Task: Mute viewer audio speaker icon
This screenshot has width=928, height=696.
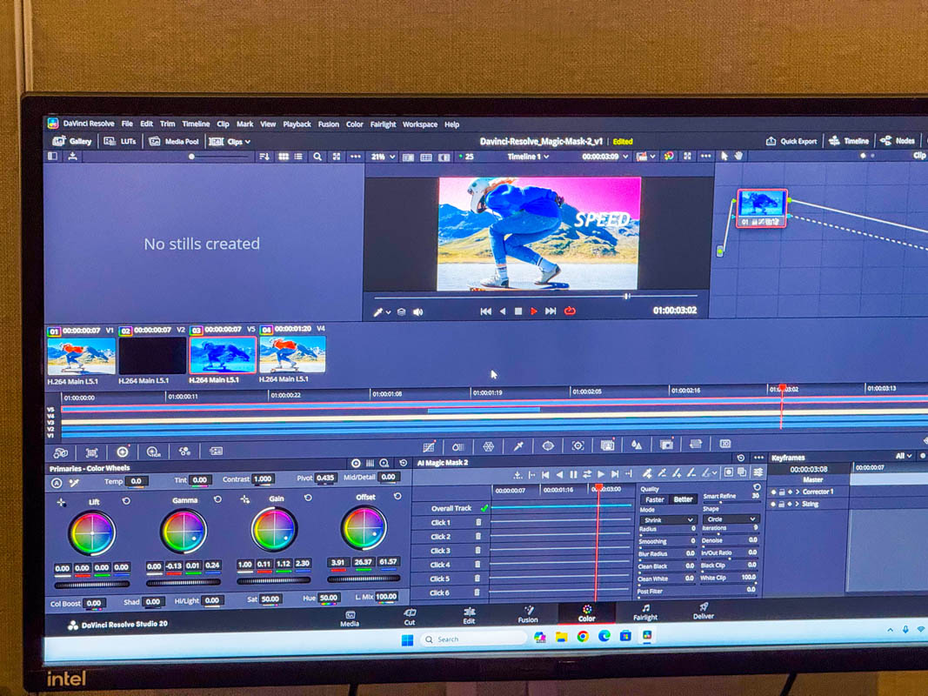Action: tap(418, 312)
